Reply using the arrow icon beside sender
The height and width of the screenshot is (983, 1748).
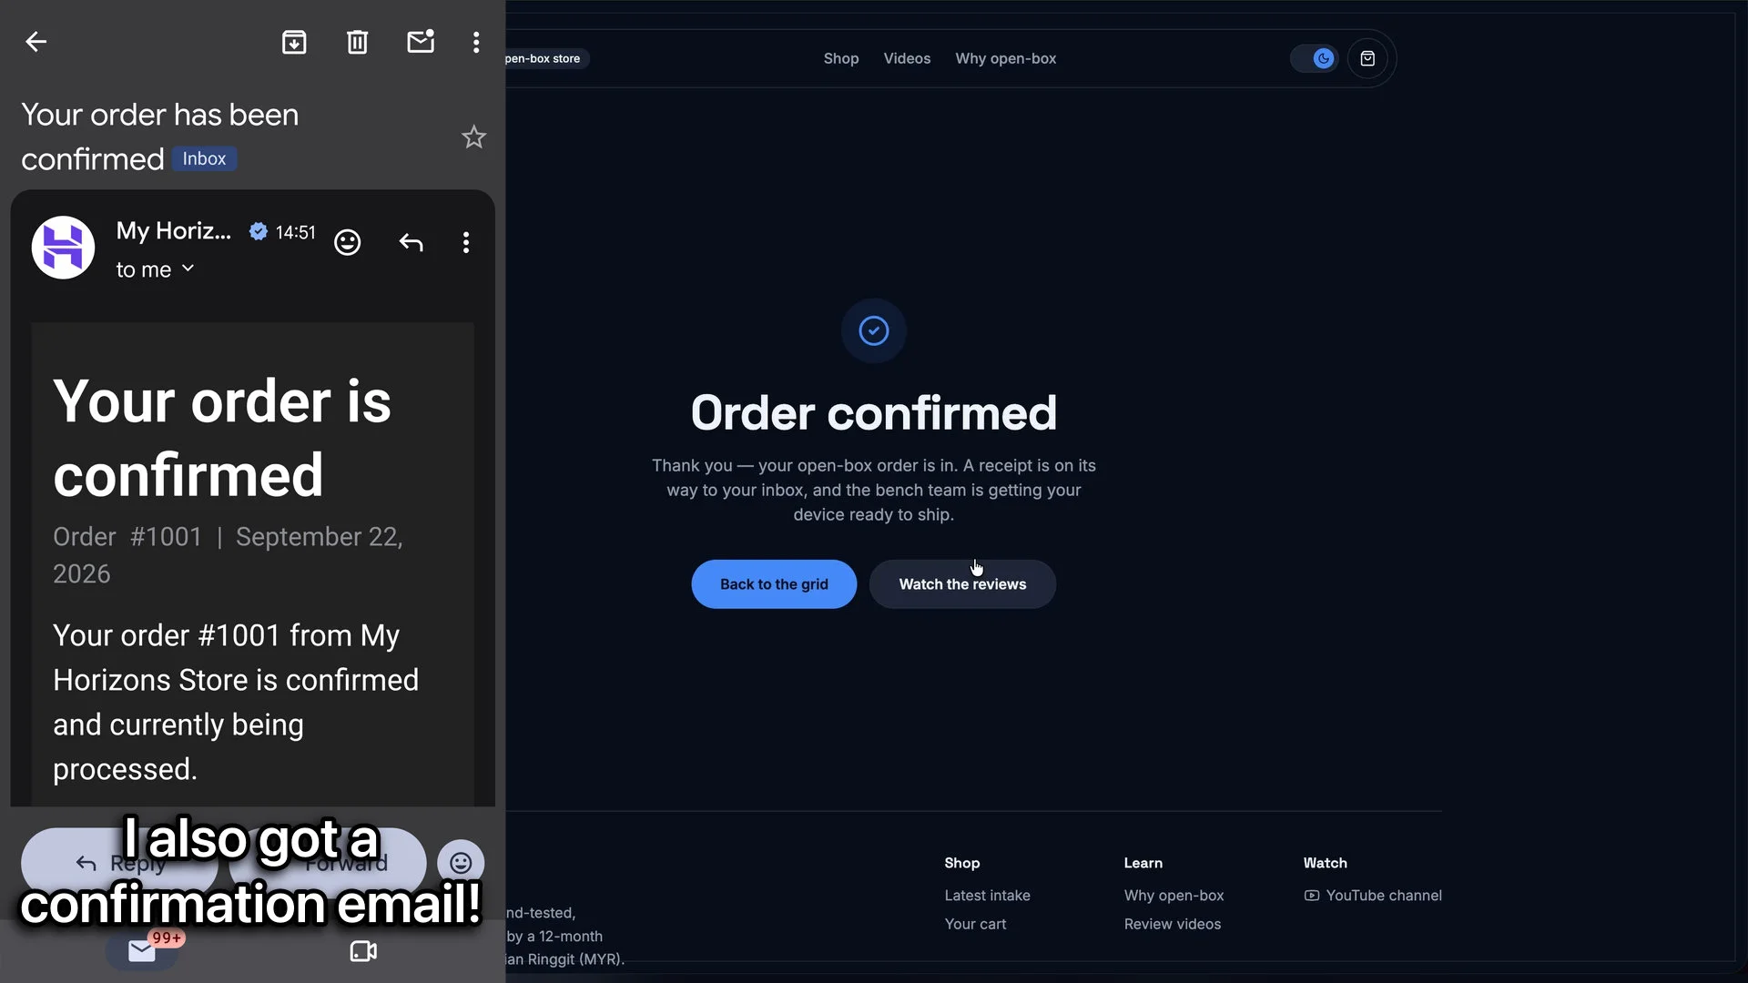411,242
